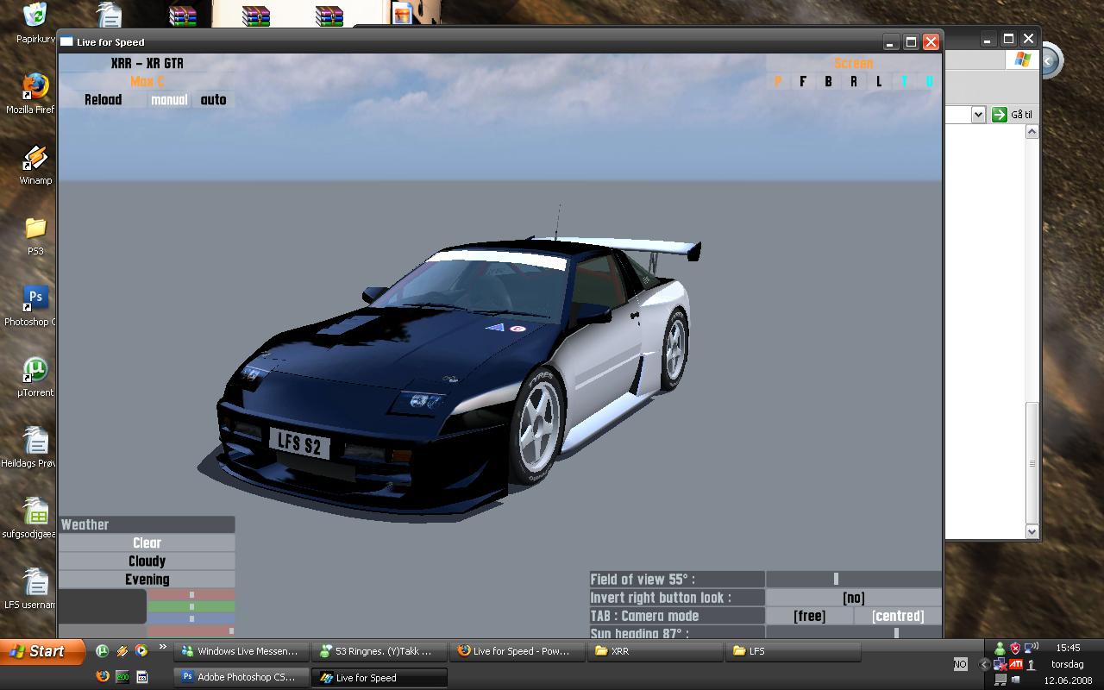Image resolution: width=1104 pixels, height=690 pixels.
Task: Select auto gearbox option
Action: pos(213,100)
